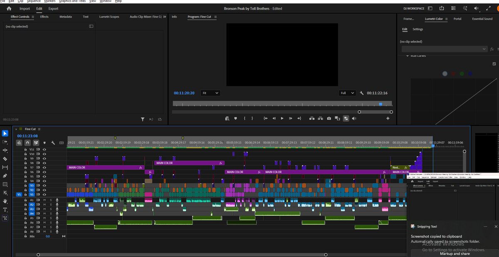Viewport: 499px width, 257px height.
Task: Select the blue curve channel swatch
Action: tap(470, 74)
